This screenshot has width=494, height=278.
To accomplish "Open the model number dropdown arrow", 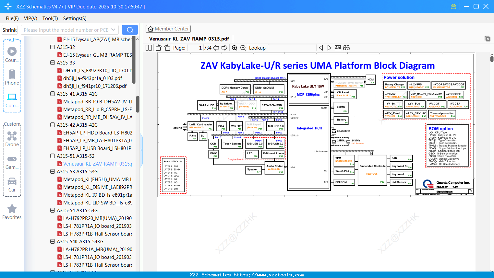I will point(113,30).
